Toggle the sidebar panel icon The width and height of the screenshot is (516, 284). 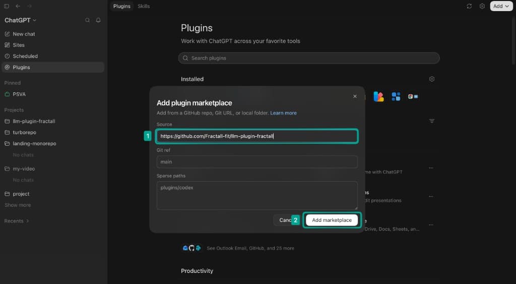tap(7, 6)
